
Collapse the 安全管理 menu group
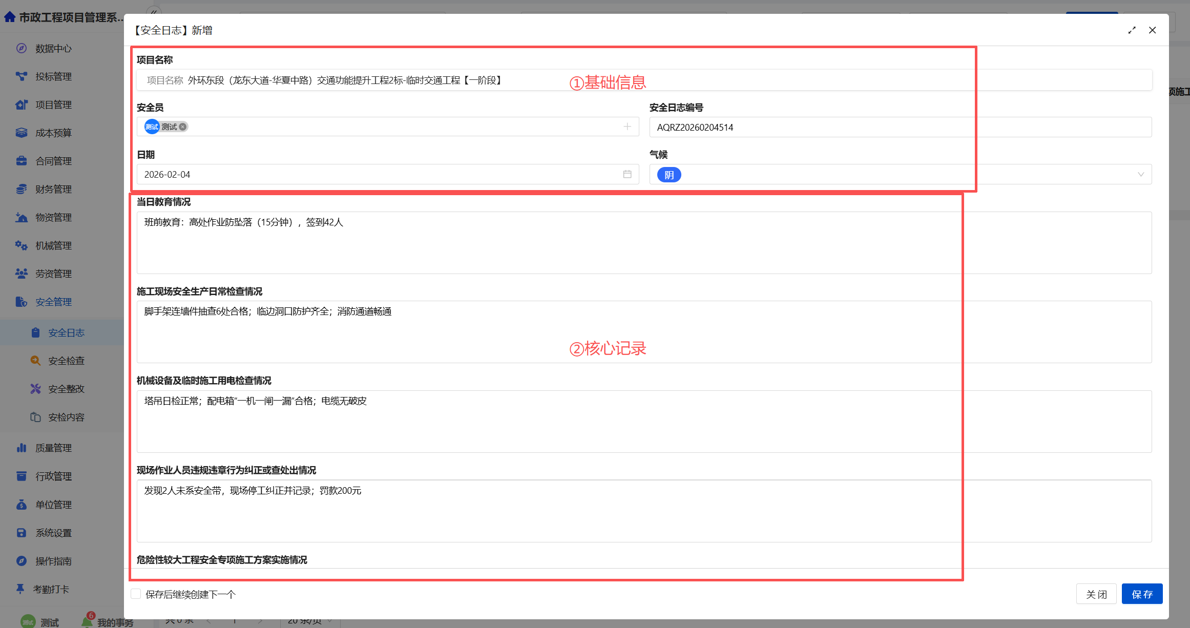53,302
